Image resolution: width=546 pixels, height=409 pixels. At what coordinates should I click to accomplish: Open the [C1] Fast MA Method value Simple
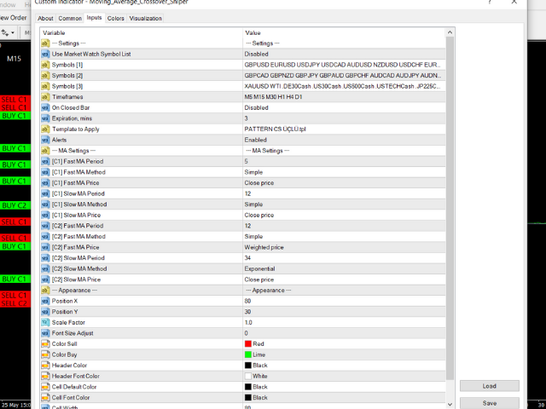click(x=344, y=172)
